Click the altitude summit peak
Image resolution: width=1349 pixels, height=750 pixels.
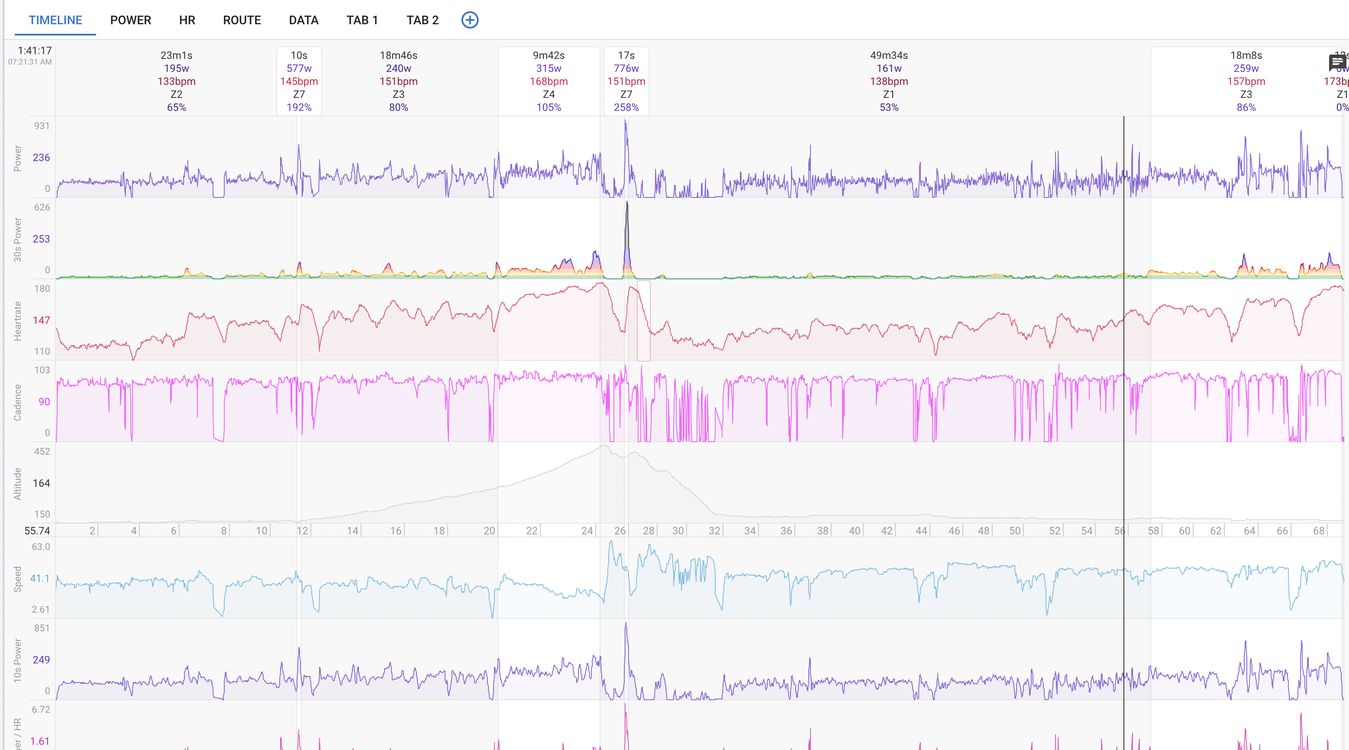tap(605, 446)
